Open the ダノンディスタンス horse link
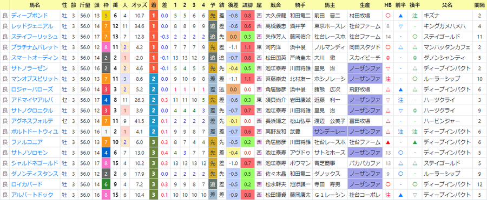This screenshot has height=200, width=487. (35, 174)
